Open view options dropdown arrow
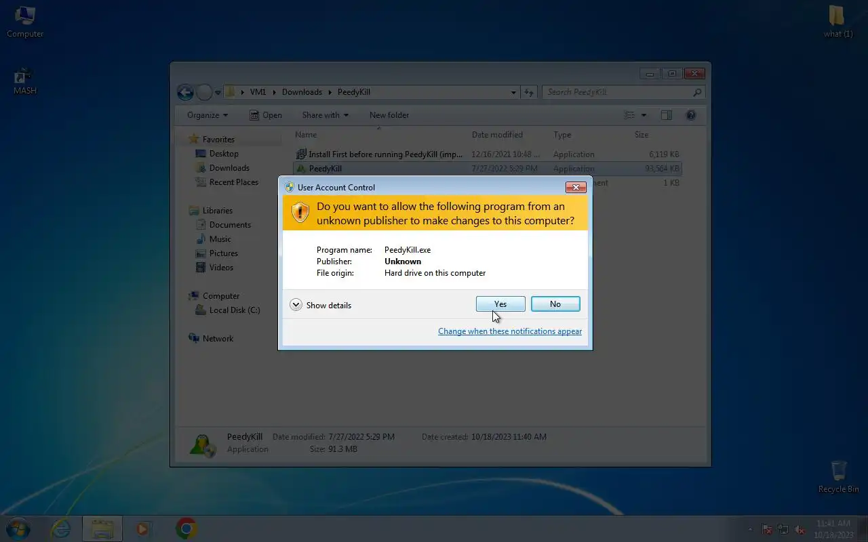The image size is (868, 542). [644, 115]
